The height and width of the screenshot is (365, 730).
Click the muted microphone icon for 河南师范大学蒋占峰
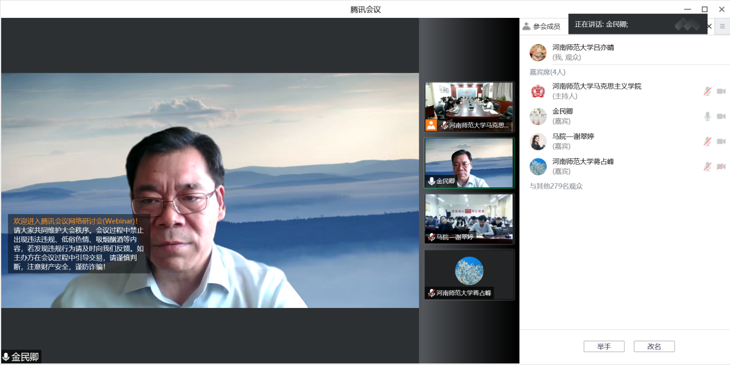point(707,166)
